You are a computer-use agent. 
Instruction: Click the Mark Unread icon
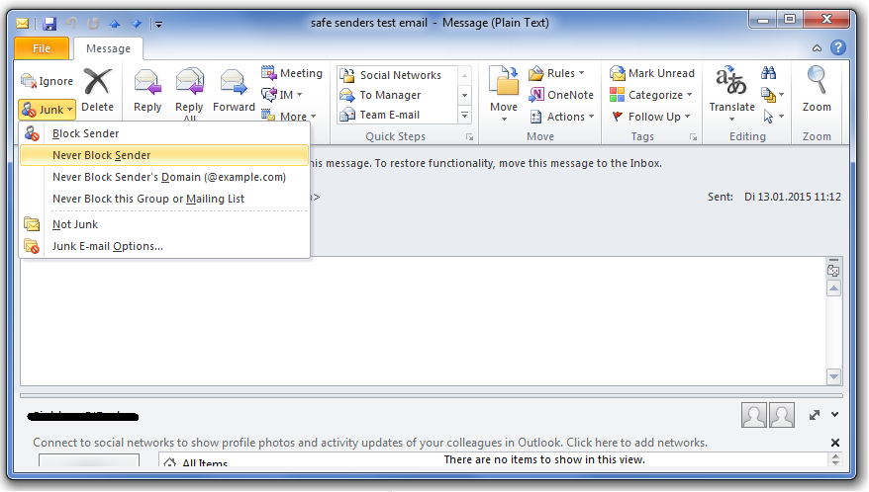point(618,73)
